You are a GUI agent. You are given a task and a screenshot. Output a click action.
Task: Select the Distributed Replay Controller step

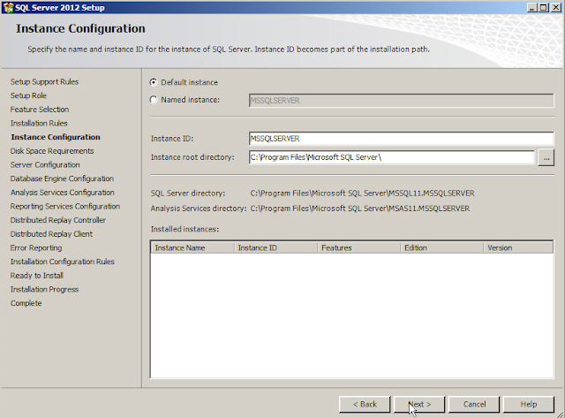pos(58,220)
